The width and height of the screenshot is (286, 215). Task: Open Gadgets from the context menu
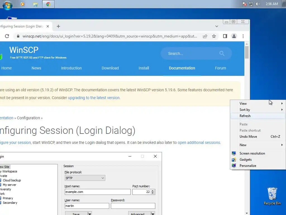coord(258,160)
